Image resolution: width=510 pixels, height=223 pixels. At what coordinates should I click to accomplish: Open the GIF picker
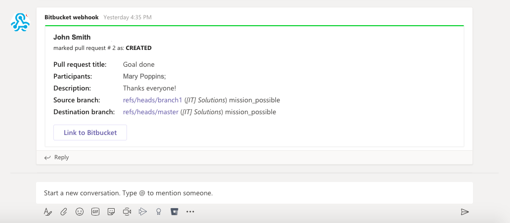click(x=95, y=212)
